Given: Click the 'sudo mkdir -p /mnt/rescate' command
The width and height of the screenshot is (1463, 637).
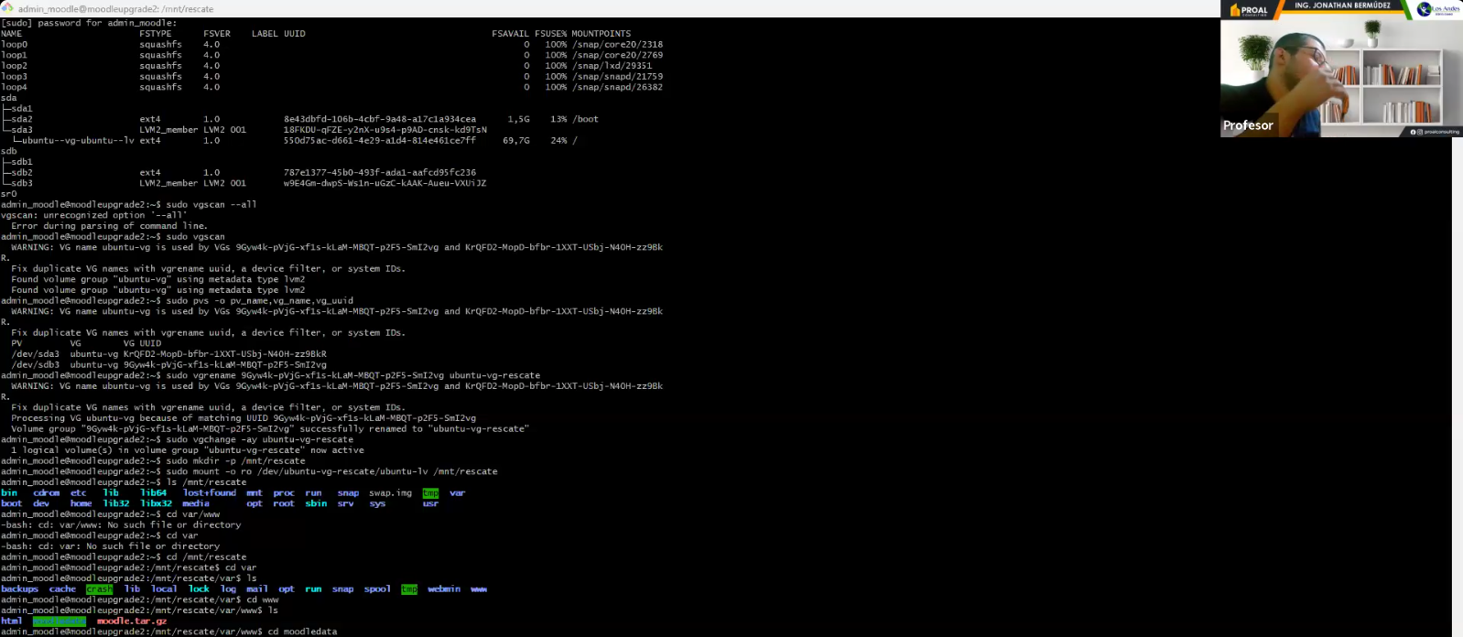Looking at the screenshot, I should click(236, 460).
